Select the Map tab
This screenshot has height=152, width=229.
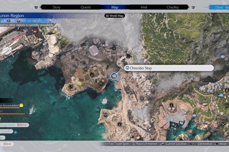point(114,7)
